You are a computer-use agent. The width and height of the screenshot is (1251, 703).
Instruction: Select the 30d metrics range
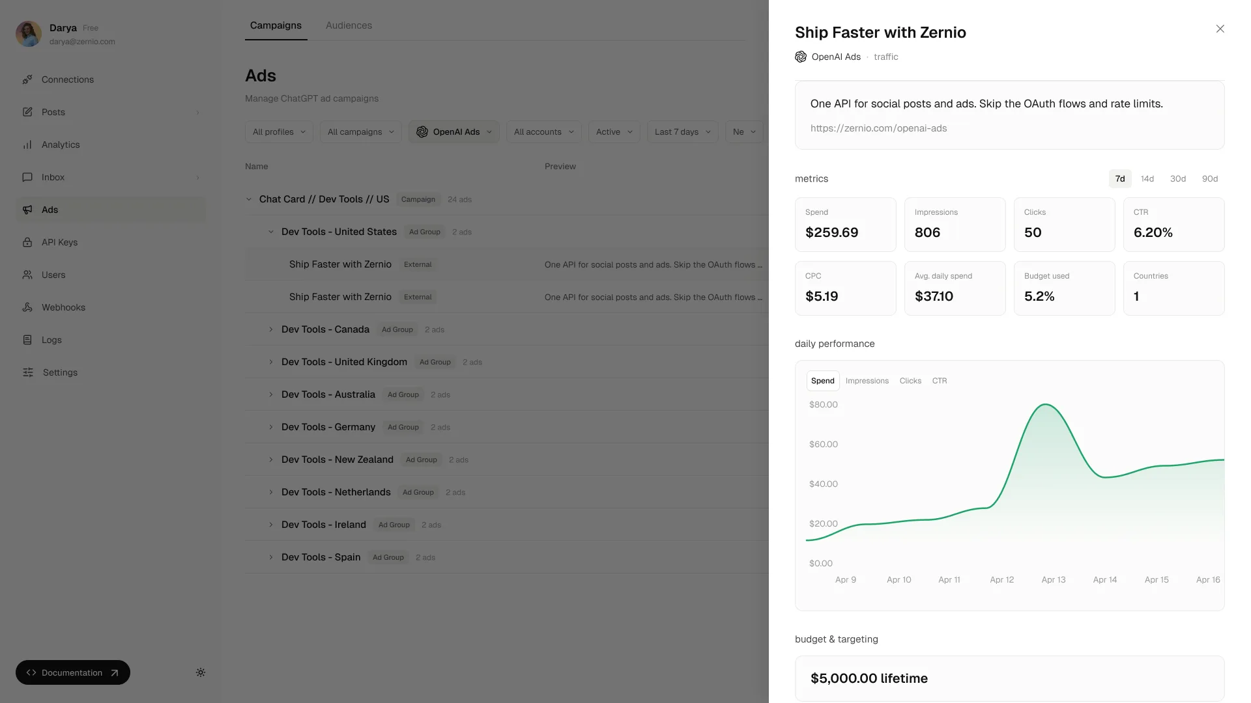point(1178,178)
